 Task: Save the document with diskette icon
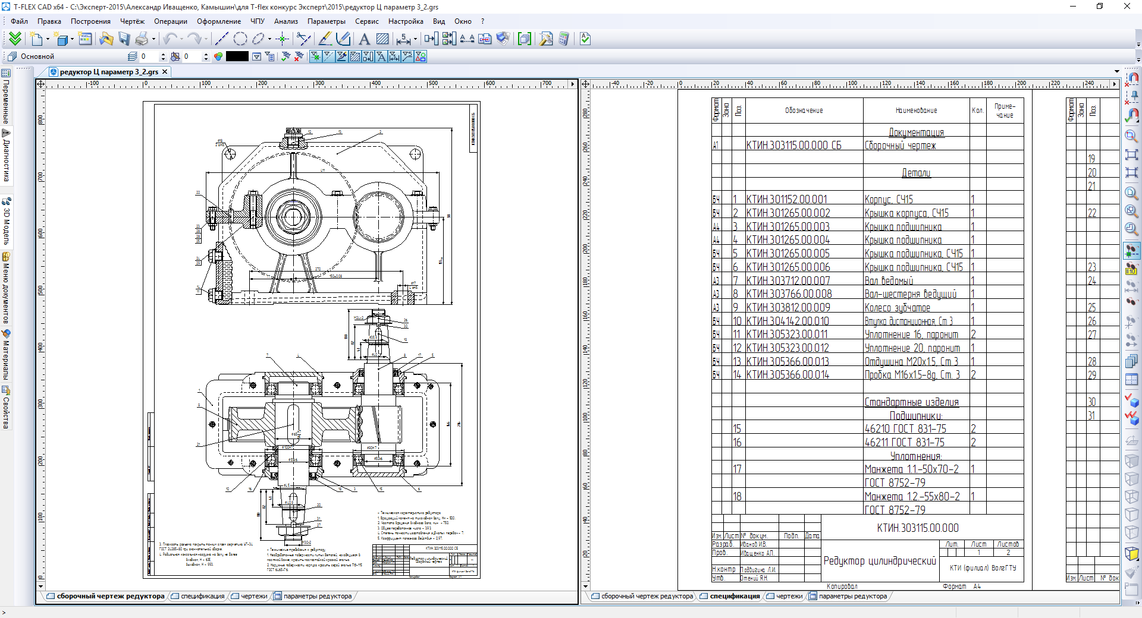124,39
